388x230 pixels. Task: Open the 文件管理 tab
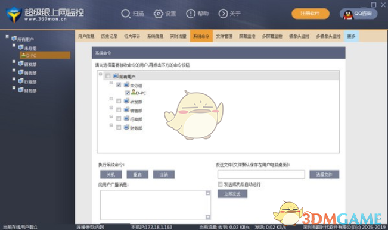(x=224, y=36)
